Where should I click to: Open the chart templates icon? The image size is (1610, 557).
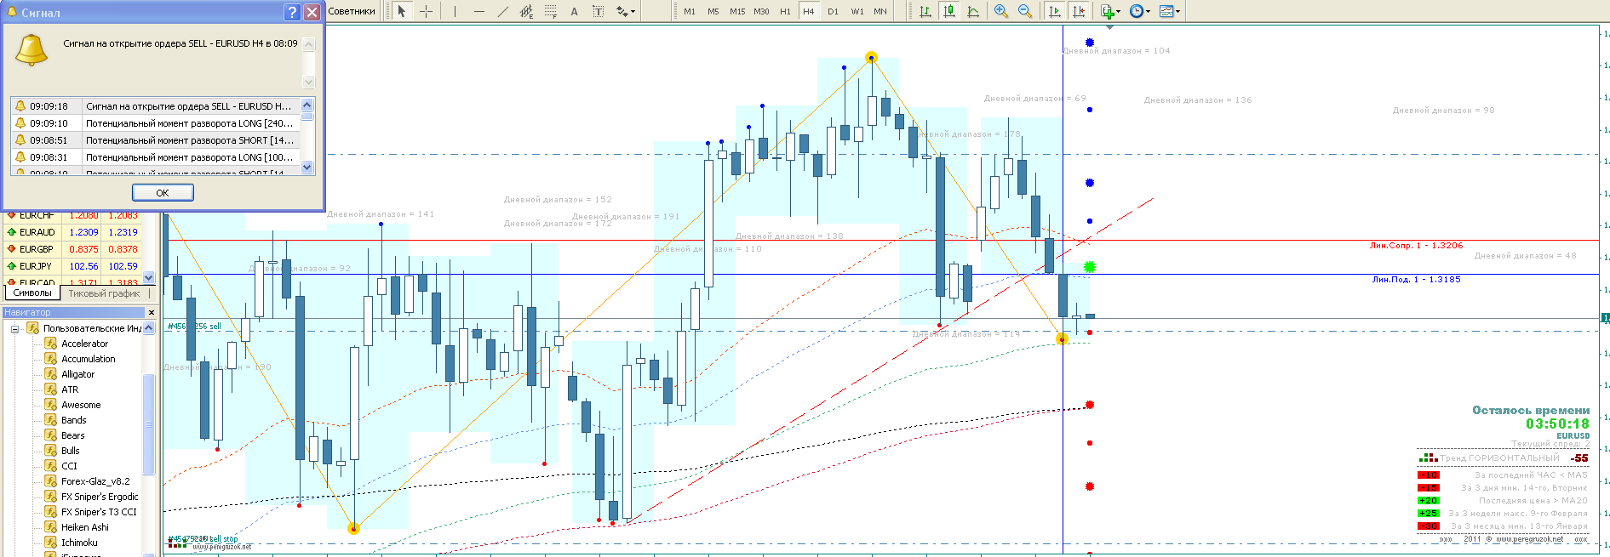pos(1166,11)
